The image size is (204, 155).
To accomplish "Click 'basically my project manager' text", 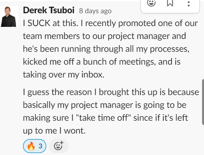I will click(x=78, y=105).
